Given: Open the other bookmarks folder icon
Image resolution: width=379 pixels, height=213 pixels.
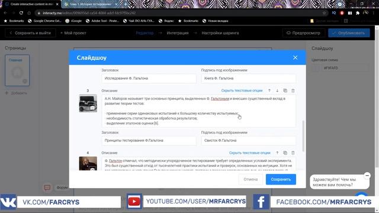Looking at the screenshot, I should [x=312, y=21].
